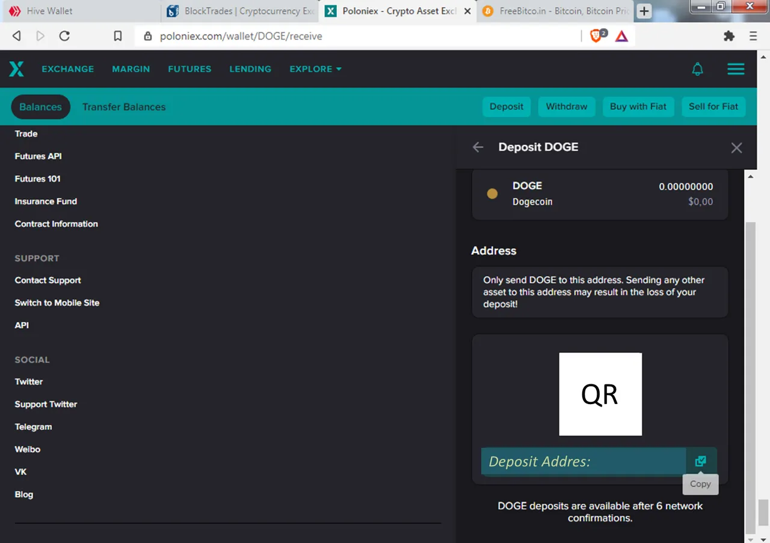Open the MARGIN menu item

tap(131, 69)
